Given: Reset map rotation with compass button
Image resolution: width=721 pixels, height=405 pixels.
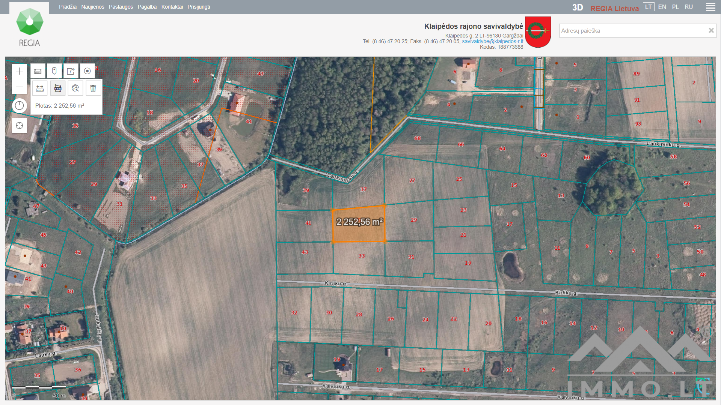Looking at the screenshot, I should coord(20,106).
